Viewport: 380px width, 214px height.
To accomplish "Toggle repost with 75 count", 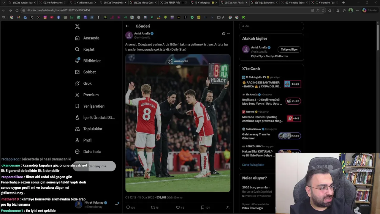I will click(x=155, y=207).
